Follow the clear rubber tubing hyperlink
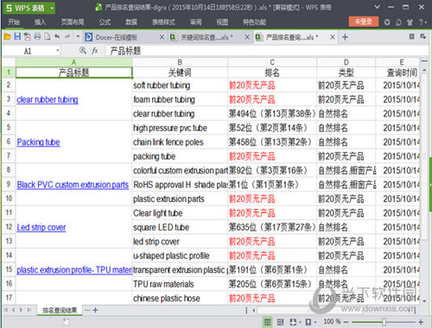 (48, 99)
